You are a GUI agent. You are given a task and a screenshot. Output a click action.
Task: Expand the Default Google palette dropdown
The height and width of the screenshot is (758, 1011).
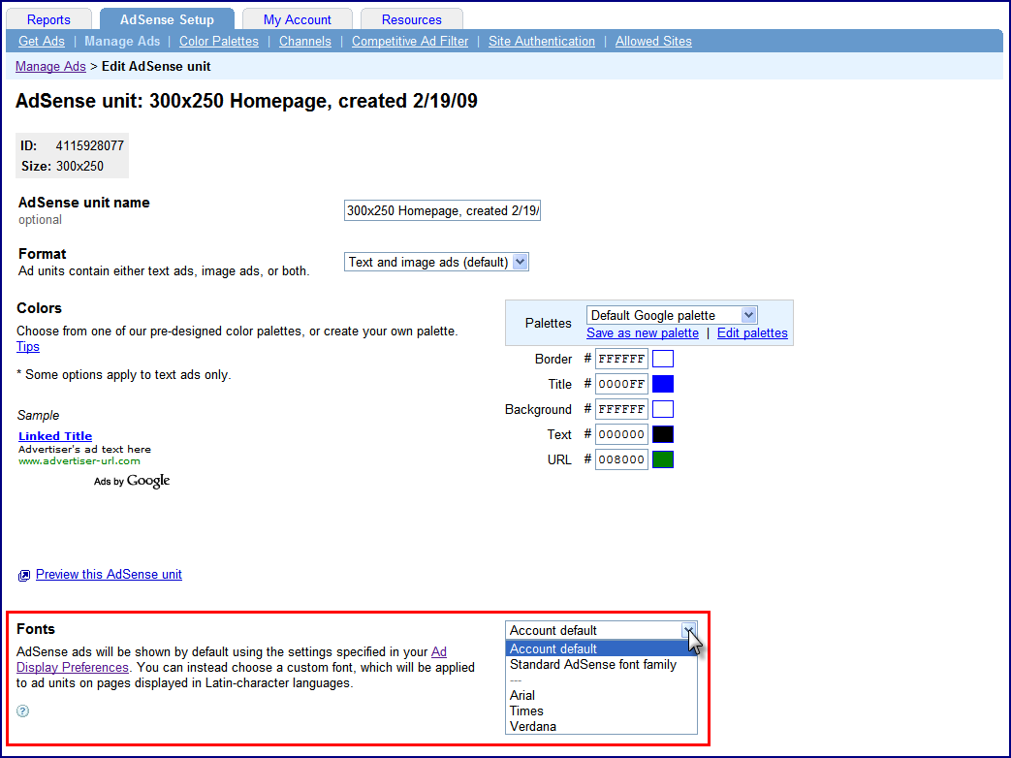coord(672,315)
